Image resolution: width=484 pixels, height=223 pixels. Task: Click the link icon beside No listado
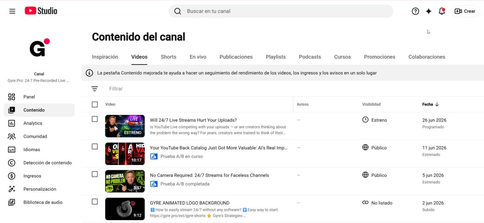[365, 203]
